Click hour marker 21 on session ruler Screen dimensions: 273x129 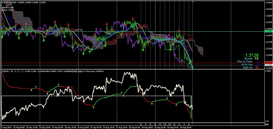pos(175,124)
